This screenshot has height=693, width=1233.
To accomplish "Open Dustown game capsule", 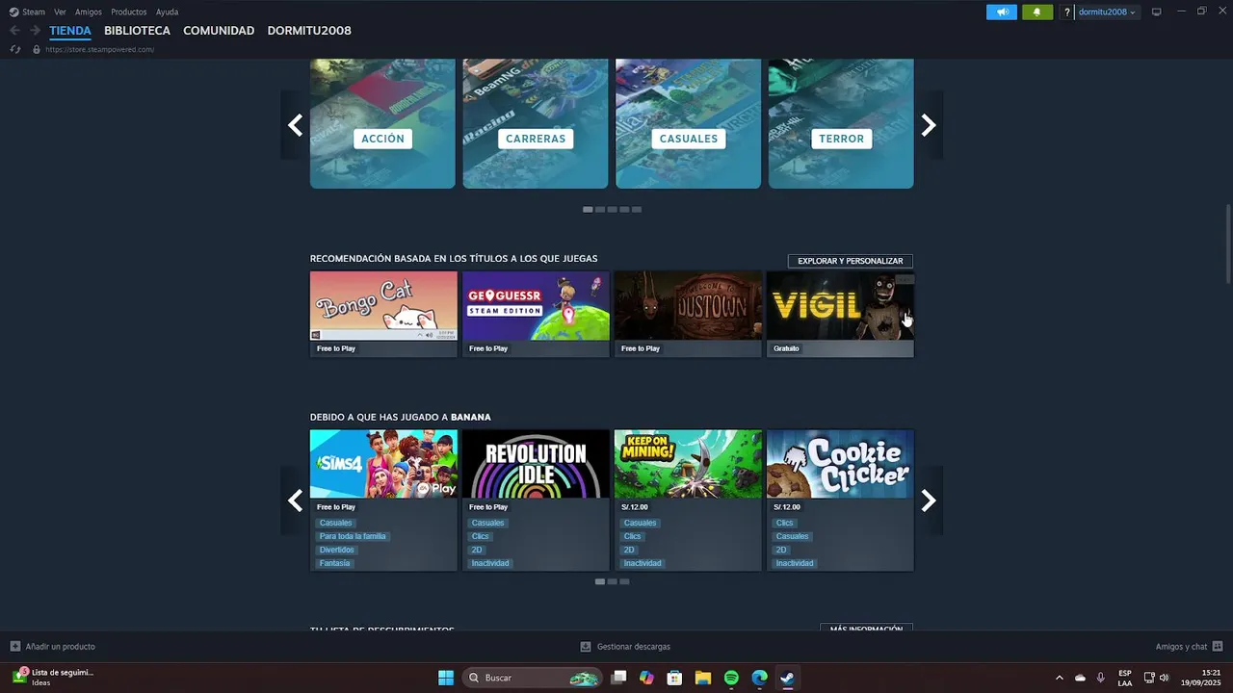I will (688, 314).
